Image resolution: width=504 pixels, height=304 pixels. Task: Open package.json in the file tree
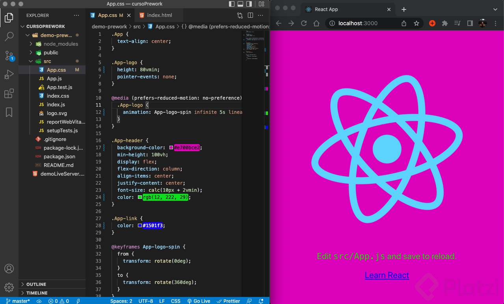pyautogui.click(x=59, y=157)
